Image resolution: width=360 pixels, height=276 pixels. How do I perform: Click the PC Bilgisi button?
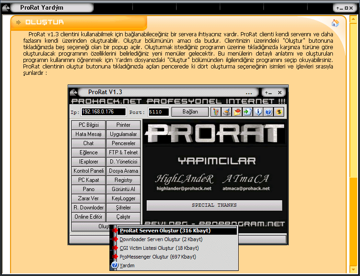(89, 125)
